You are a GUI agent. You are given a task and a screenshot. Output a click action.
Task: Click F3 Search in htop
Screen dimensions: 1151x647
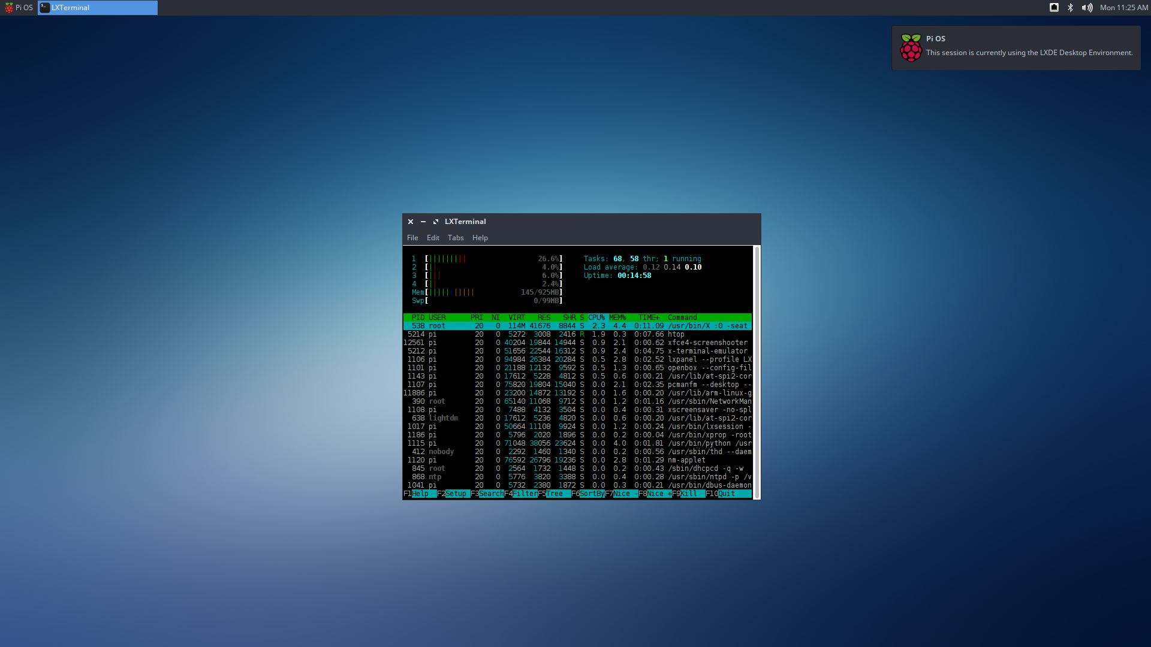click(x=487, y=494)
